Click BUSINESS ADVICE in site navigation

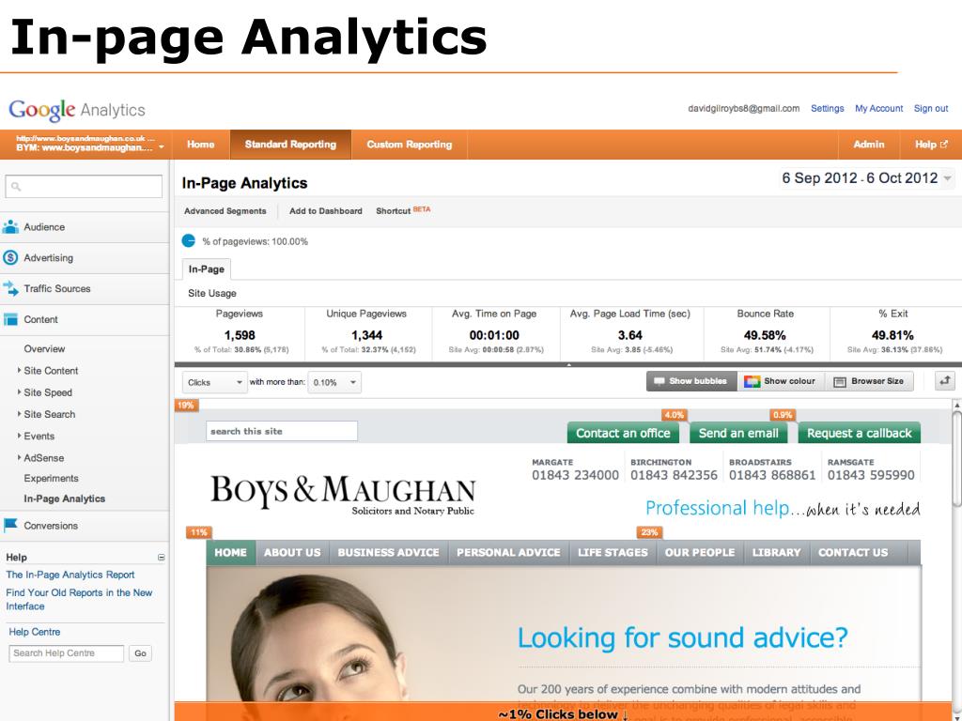point(388,552)
